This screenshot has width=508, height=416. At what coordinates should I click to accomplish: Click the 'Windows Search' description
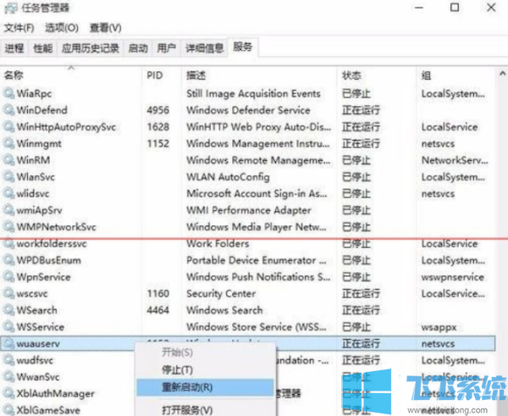224,310
